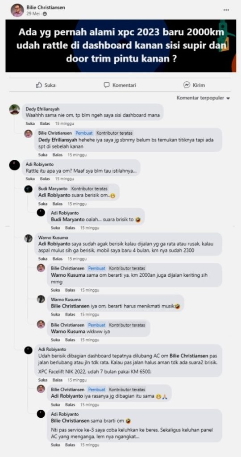Image resolution: width=241 pixels, height=457 pixels.
Task: Click the Kirim messenger icon
Action: pyautogui.click(x=187, y=85)
